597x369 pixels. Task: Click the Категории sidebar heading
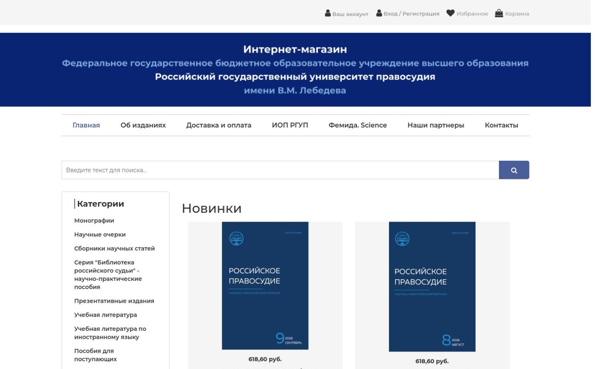click(x=100, y=204)
